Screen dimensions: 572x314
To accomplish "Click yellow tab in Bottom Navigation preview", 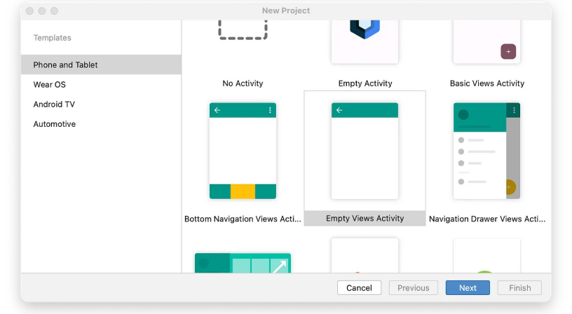I will click(243, 191).
